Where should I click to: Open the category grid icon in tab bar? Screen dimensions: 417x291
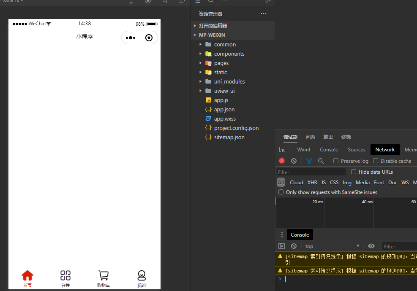point(65,276)
